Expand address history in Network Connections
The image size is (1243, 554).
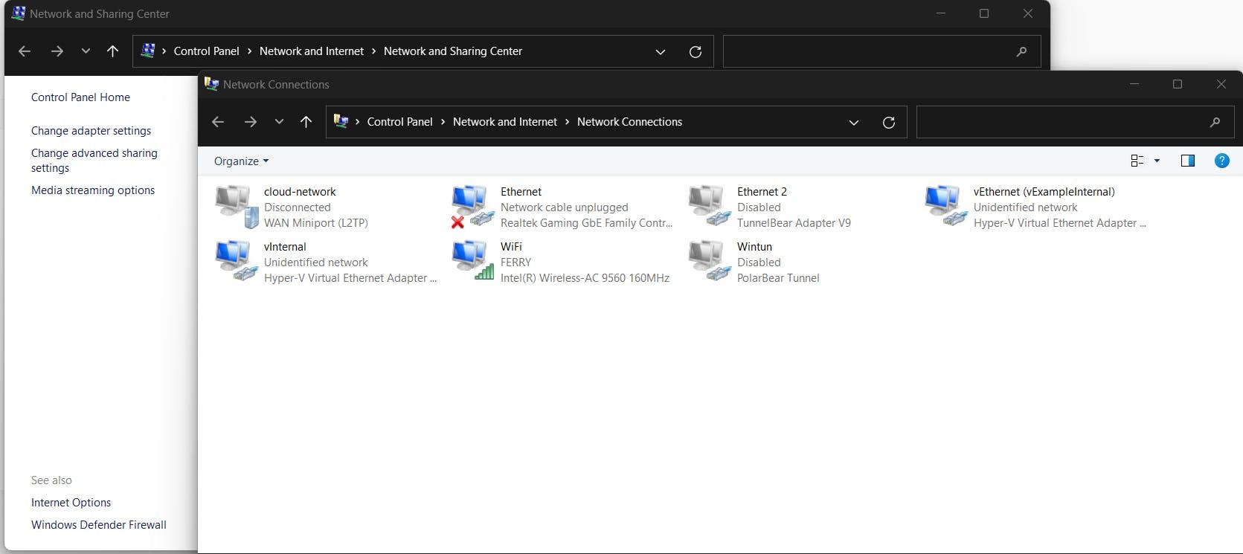[x=854, y=122]
